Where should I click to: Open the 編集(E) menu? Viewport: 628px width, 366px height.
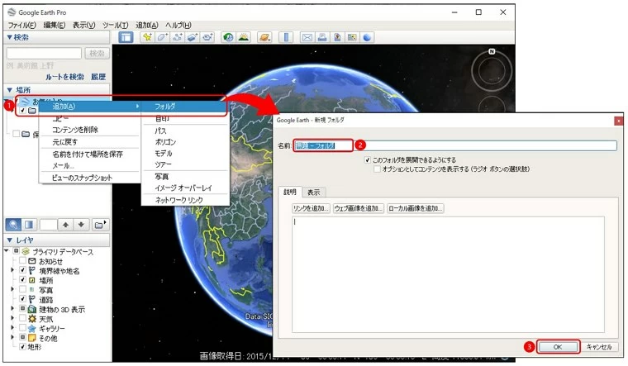(54, 25)
